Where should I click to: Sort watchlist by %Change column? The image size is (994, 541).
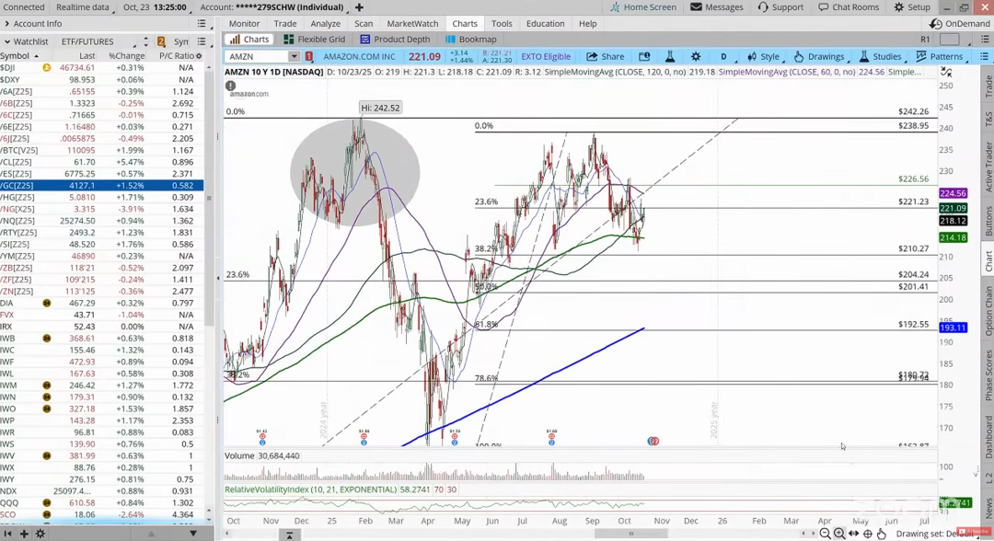[x=126, y=56]
